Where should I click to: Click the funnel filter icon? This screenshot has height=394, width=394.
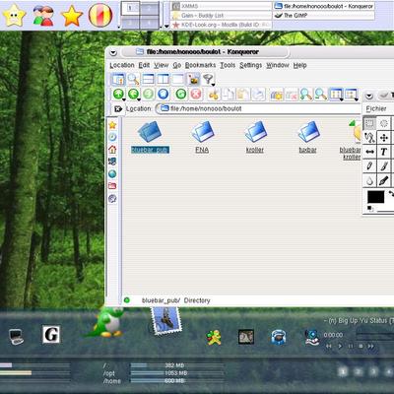tap(208, 79)
